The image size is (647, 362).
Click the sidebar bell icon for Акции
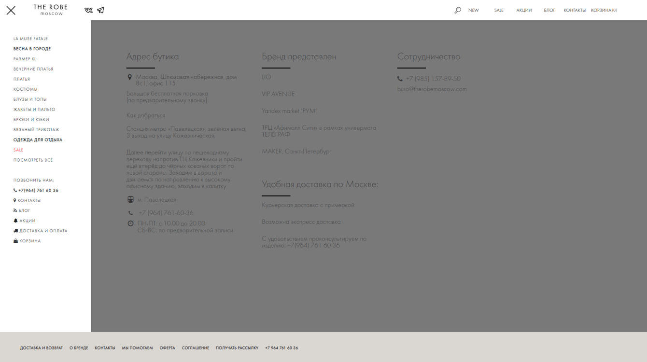tap(15, 221)
